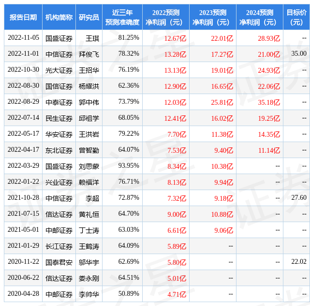Select researcher name 娄永刚
The image size is (310, 306).
pyautogui.click(x=89, y=278)
